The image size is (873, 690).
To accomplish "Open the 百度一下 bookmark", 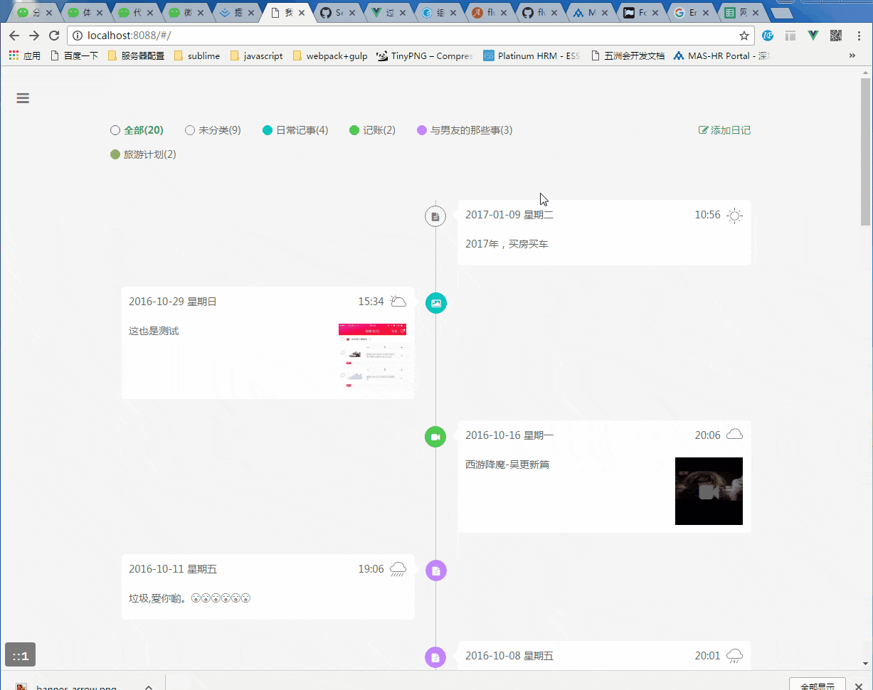I will [x=75, y=55].
